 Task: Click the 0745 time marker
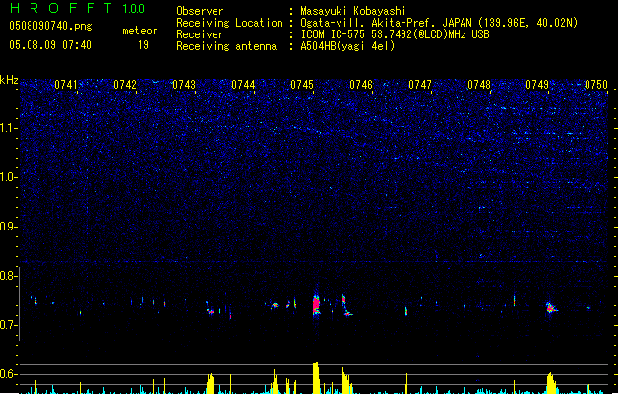click(302, 85)
